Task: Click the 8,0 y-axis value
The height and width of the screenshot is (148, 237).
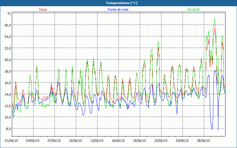Action: click(x=8, y=129)
